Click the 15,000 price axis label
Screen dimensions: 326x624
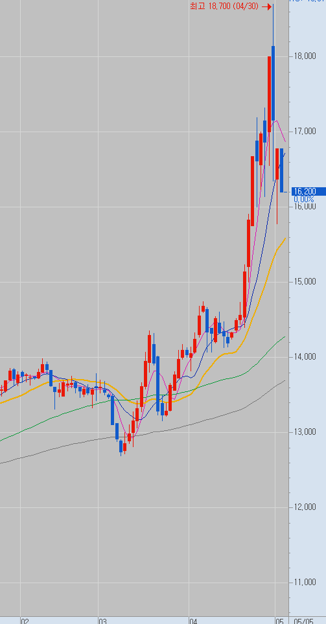[x=305, y=282]
